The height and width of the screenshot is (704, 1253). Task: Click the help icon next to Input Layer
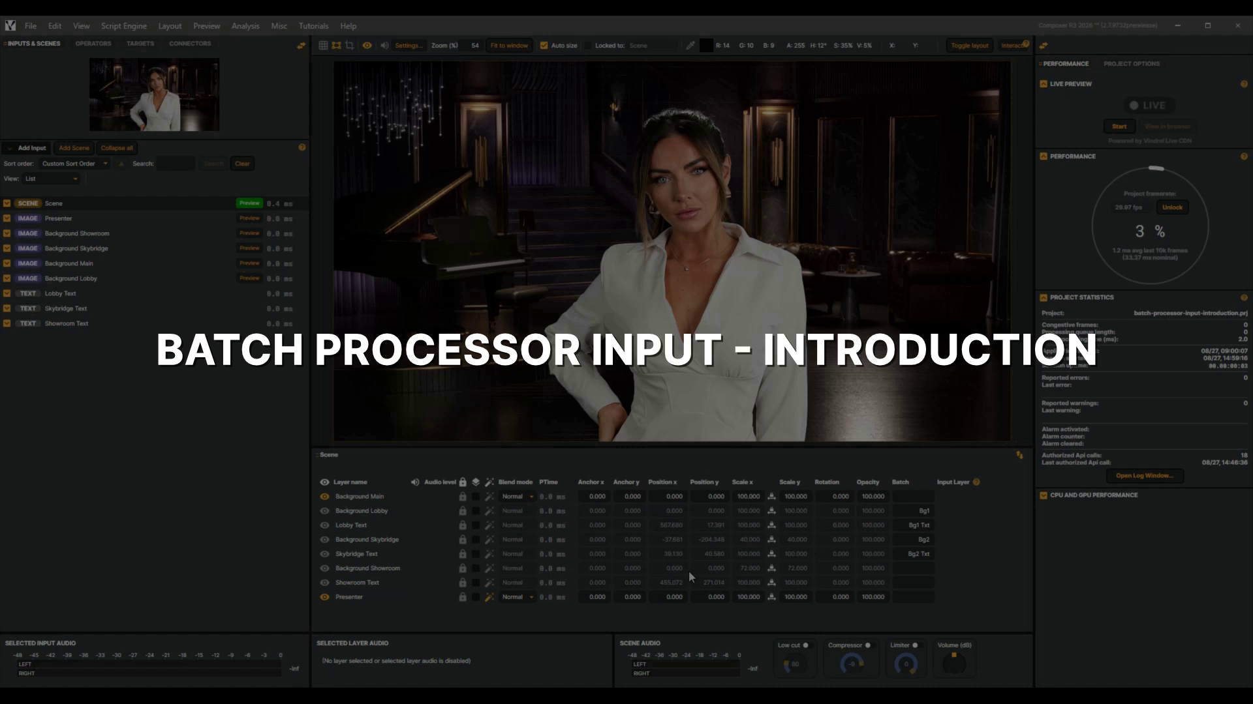tap(976, 482)
